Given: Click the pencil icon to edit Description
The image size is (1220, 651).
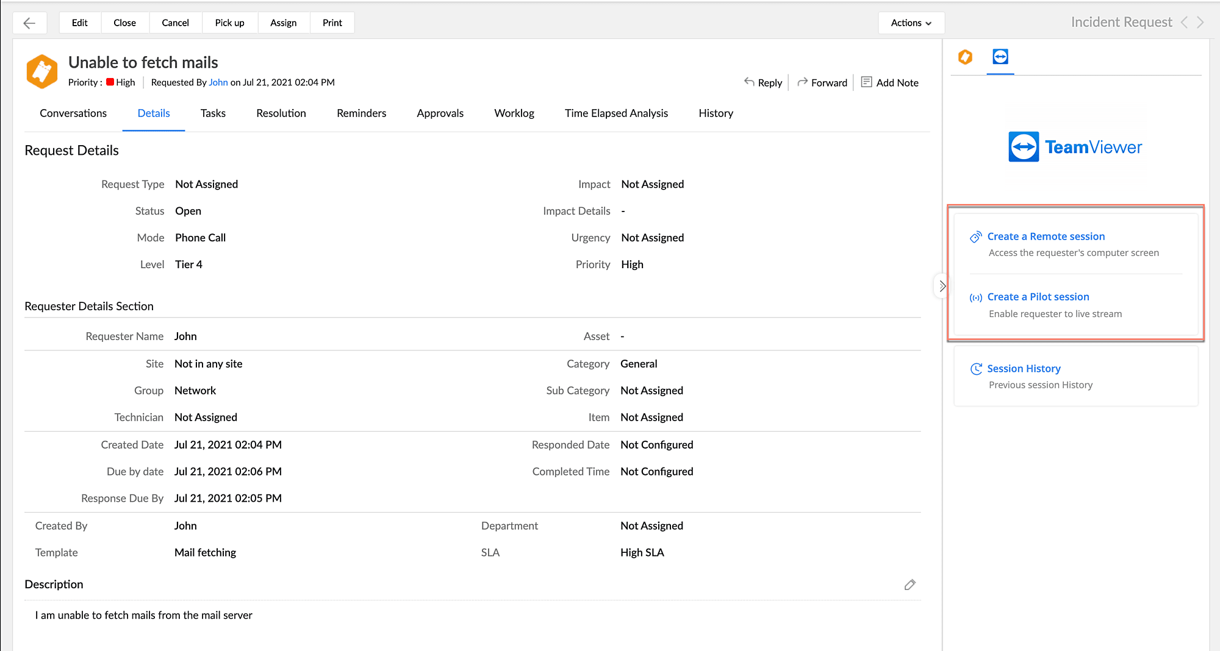Looking at the screenshot, I should pyautogui.click(x=910, y=585).
